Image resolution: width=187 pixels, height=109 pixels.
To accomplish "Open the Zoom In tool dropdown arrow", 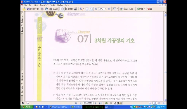I will [x=84, y=9].
